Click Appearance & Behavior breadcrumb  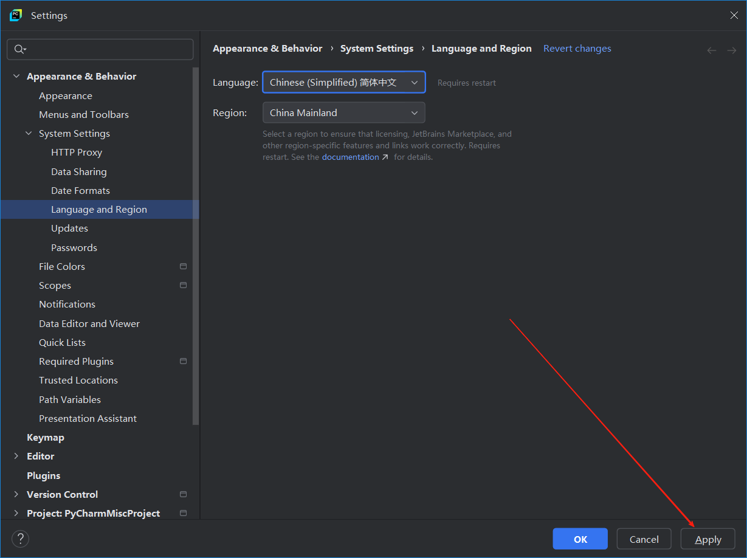(x=267, y=48)
